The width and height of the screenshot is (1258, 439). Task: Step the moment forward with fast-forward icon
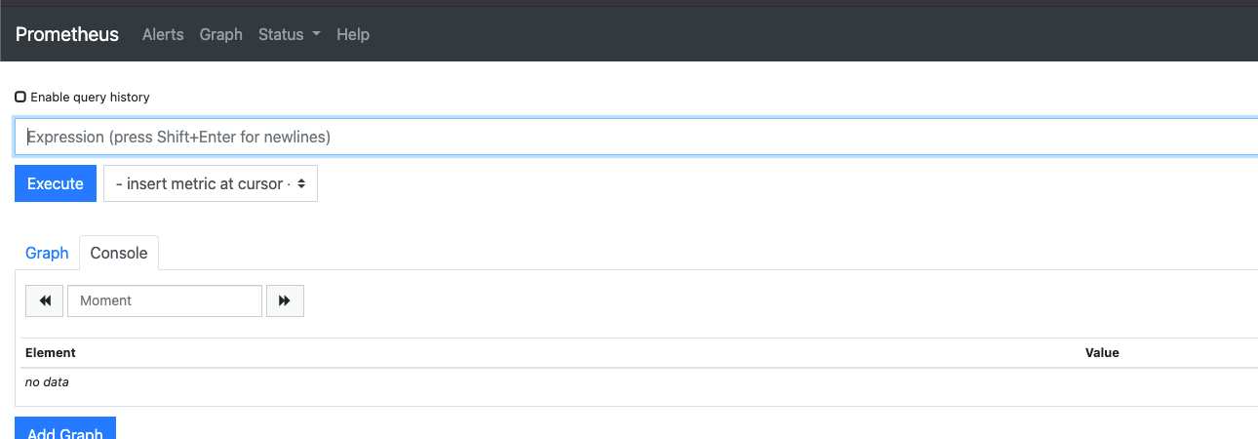[285, 300]
